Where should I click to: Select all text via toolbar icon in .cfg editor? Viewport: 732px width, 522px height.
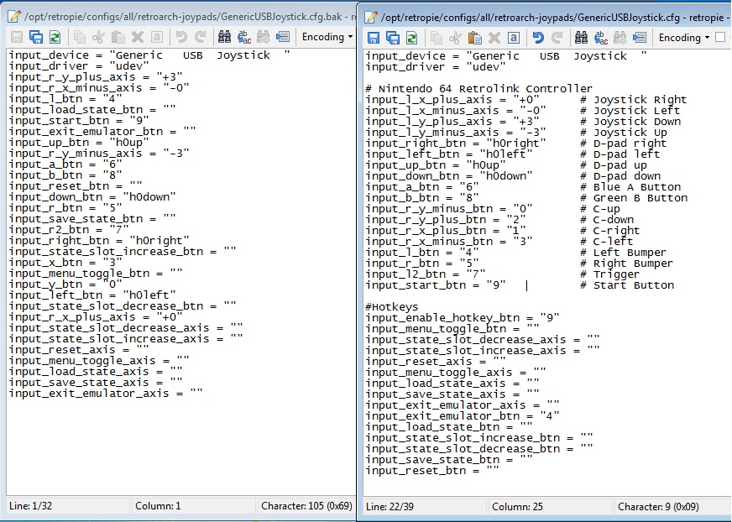coord(514,38)
